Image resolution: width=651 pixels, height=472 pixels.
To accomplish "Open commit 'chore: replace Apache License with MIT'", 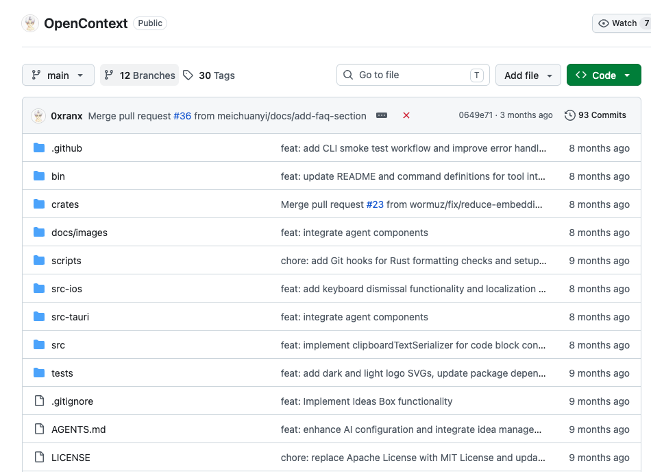I will 413,458.
